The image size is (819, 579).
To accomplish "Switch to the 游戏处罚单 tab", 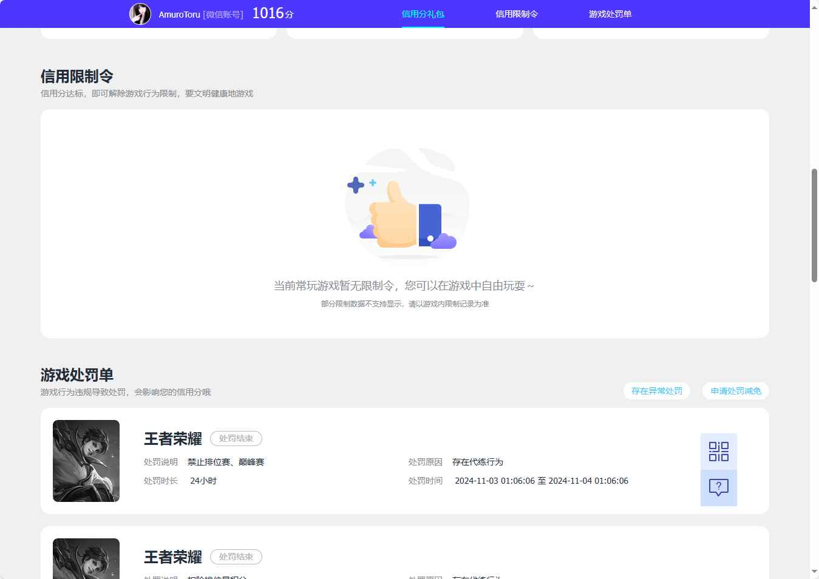I will pos(610,14).
